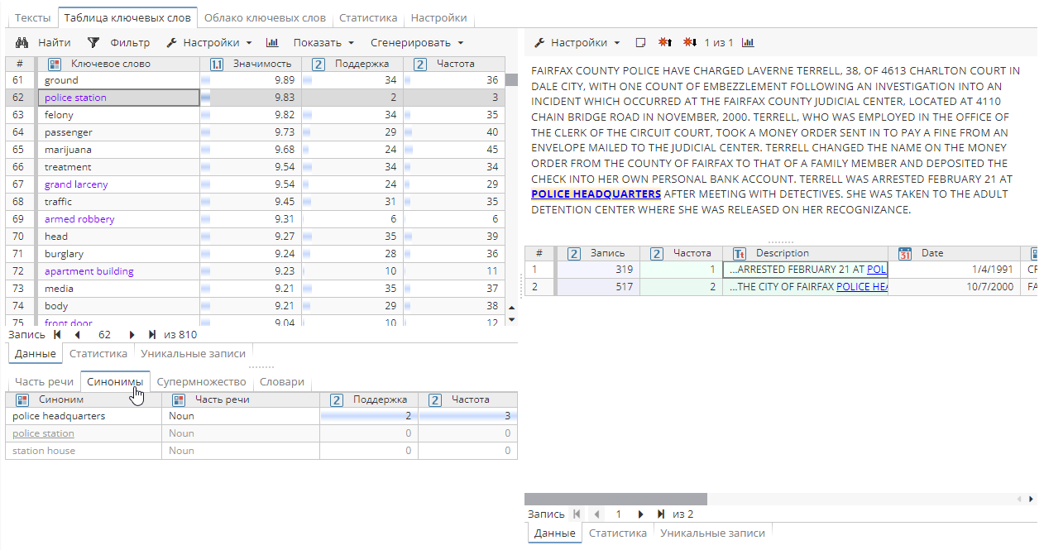Open the Настройки dropdown in the keyword toolbar
The height and width of the screenshot is (550, 1044).
(x=209, y=42)
